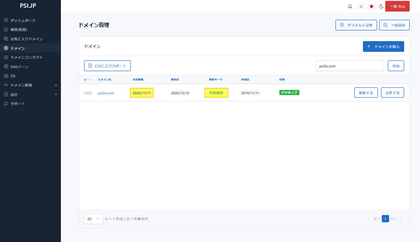
Task: Open the 一郎 大山 user menu
Action: (x=397, y=6)
